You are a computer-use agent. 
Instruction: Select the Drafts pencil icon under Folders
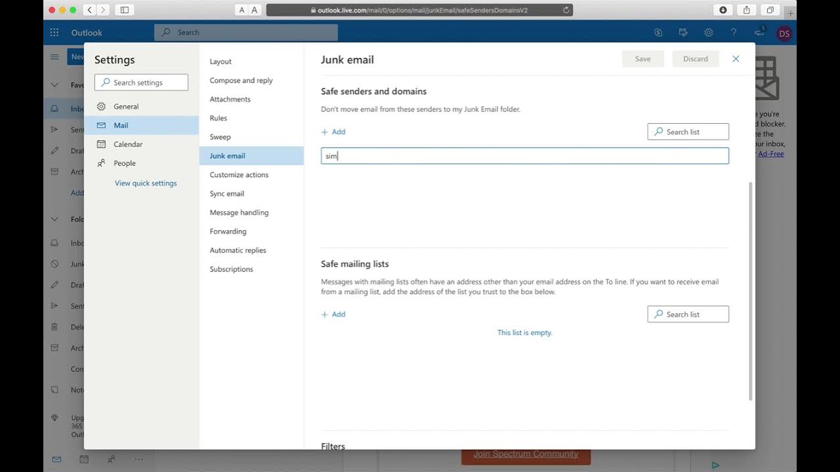click(x=55, y=285)
